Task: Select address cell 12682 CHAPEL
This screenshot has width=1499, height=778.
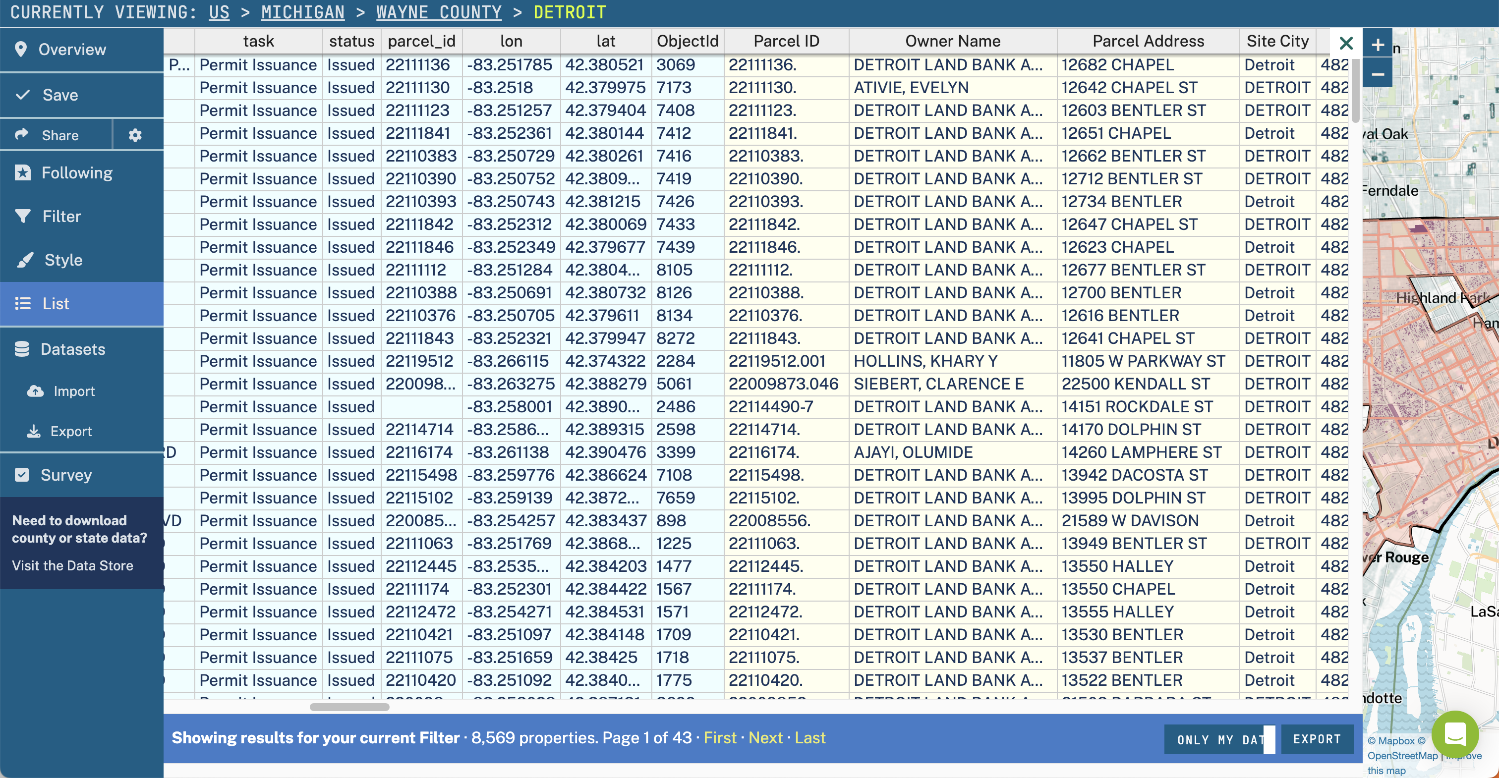Action: pos(1148,65)
